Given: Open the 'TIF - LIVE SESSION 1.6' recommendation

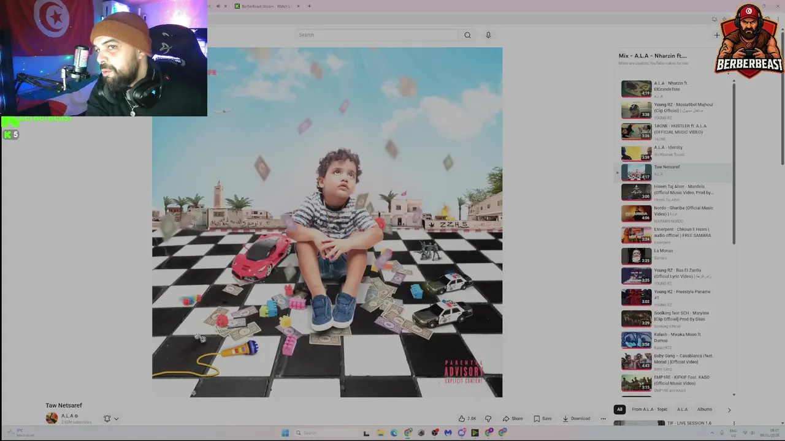Looking at the screenshot, I should tap(689, 423).
